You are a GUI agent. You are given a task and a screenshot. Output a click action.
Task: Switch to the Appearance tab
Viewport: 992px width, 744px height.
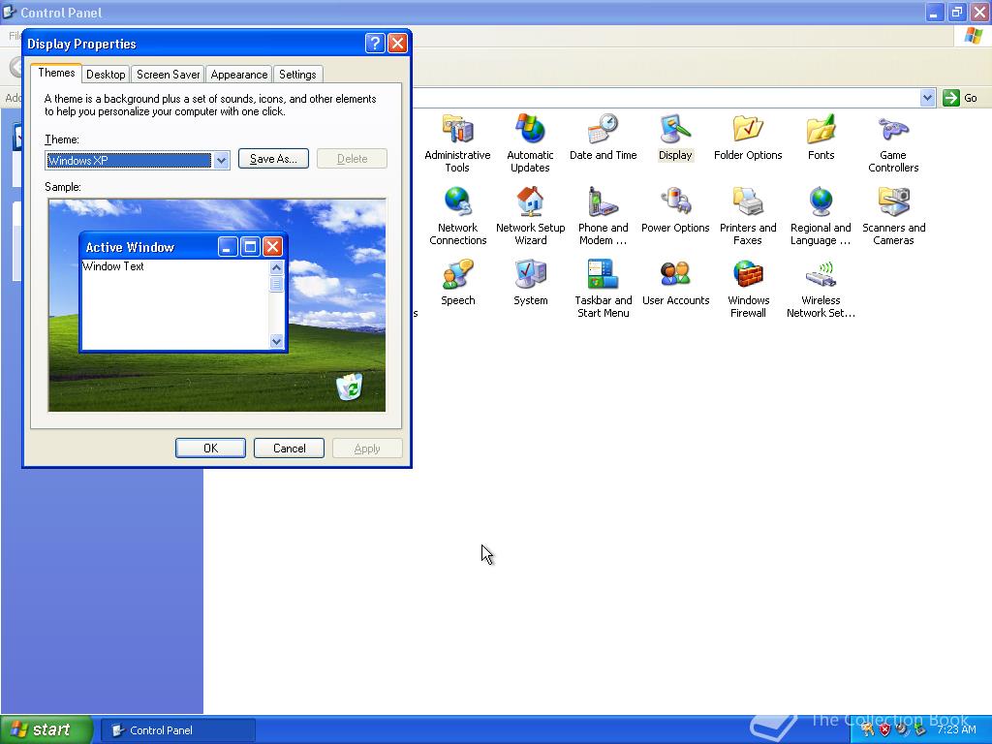(x=239, y=74)
